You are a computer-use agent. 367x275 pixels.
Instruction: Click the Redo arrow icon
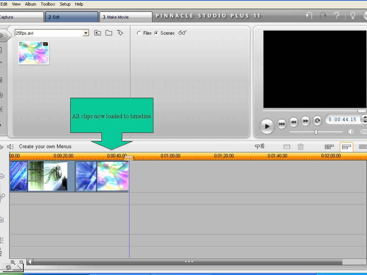point(323,16)
